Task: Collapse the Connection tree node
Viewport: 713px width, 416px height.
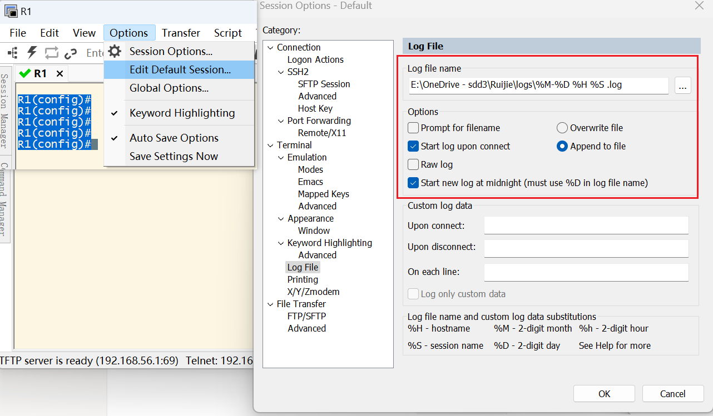Action: 270,48
